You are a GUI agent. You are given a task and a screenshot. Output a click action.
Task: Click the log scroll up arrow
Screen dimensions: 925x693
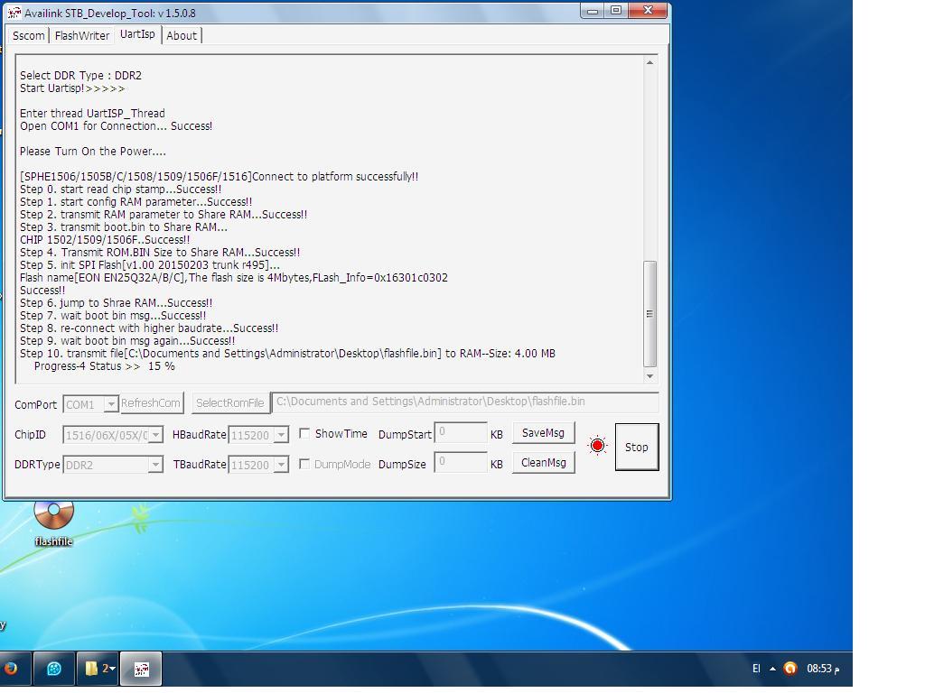pyautogui.click(x=649, y=62)
